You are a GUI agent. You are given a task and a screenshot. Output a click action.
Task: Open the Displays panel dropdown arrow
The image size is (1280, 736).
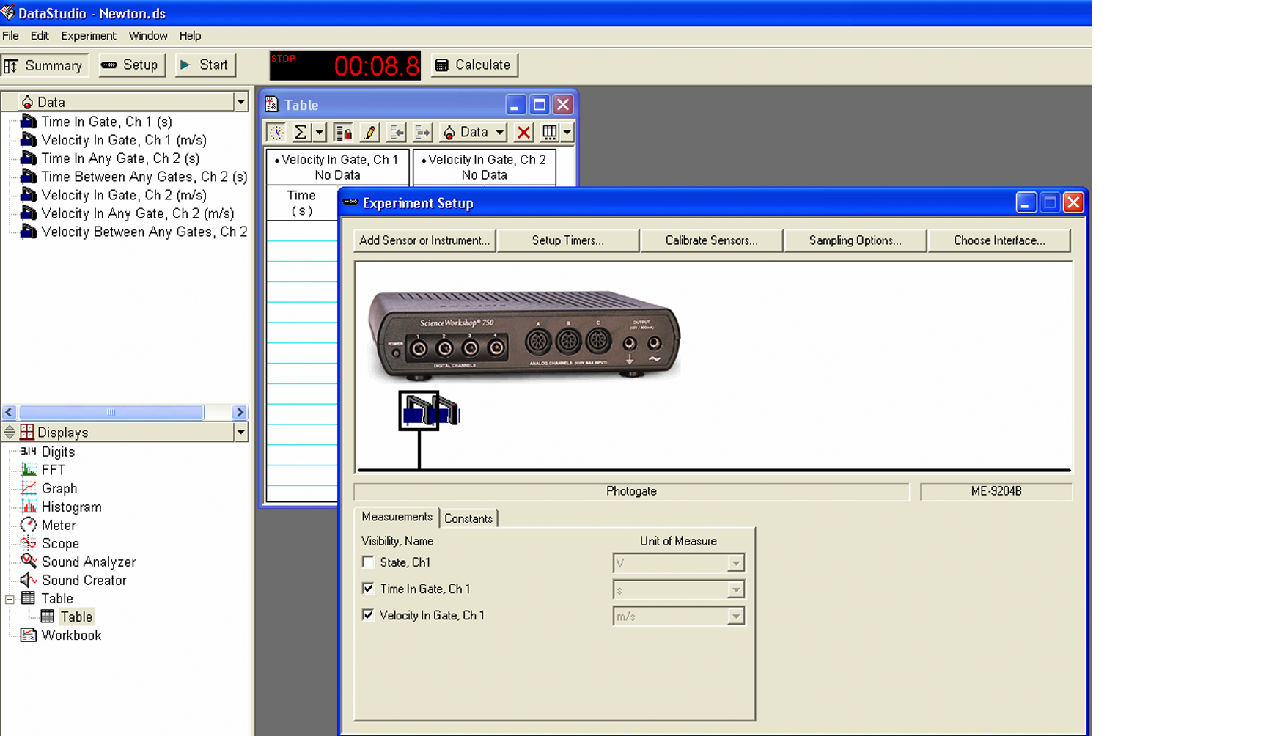240,433
